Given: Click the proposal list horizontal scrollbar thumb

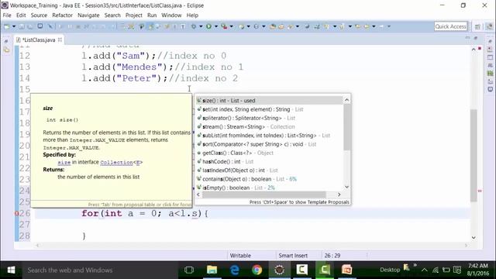Looking at the screenshot, I should pyautogui.click(x=263, y=195).
